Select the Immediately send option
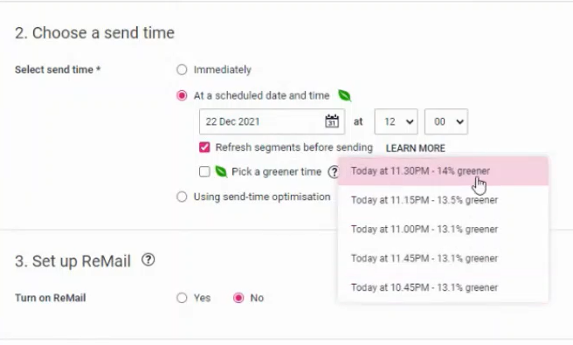The height and width of the screenshot is (345, 573). tap(182, 70)
